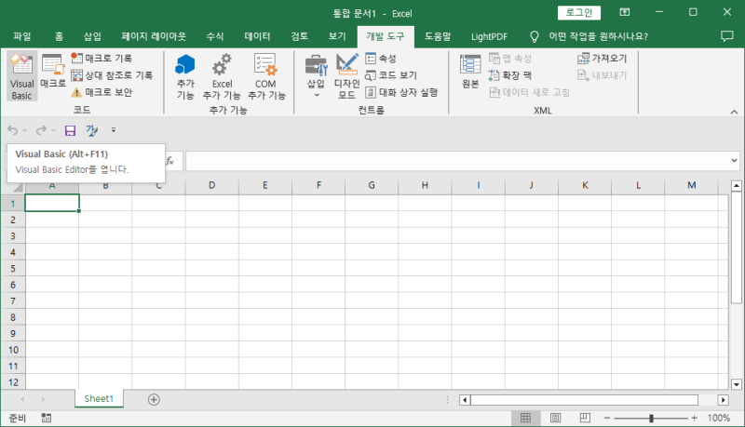Click 대화 상자 실행 button
The height and width of the screenshot is (427, 745).
[x=401, y=92]
